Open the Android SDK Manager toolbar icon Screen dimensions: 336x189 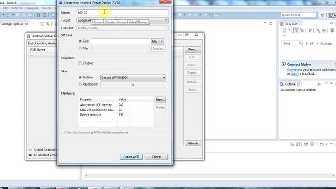point(38,15)
